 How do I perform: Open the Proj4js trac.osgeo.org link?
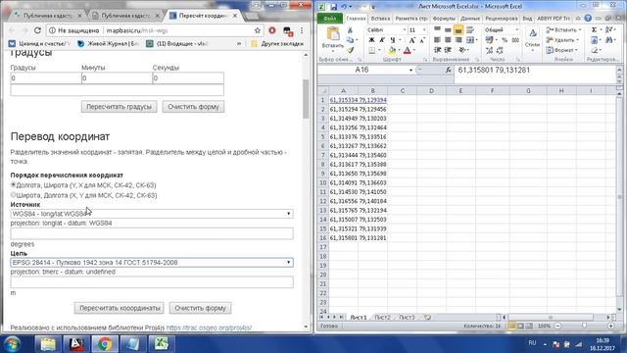coord(209,328)
